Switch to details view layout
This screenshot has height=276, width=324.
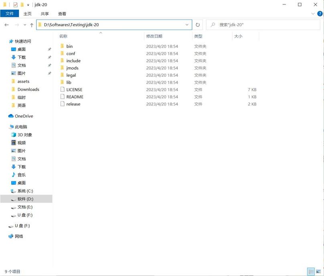coord(311,272)
